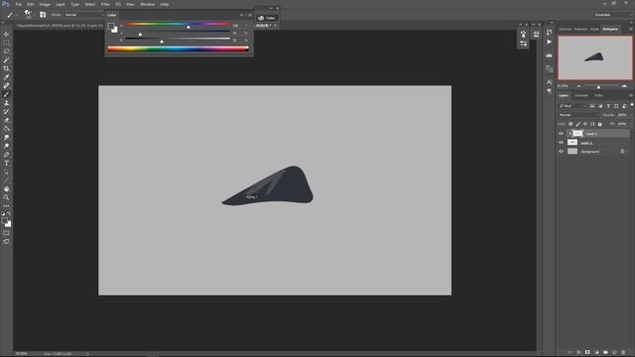
Task: Select the Rectangular Marquee tool
Action: click(x=6, y=43)
